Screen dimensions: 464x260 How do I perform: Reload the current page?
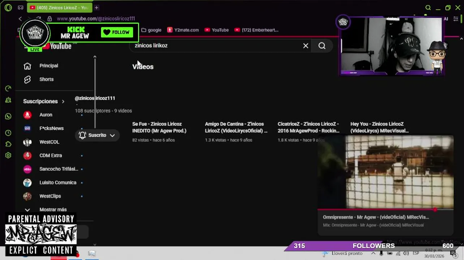coord(38,19)
